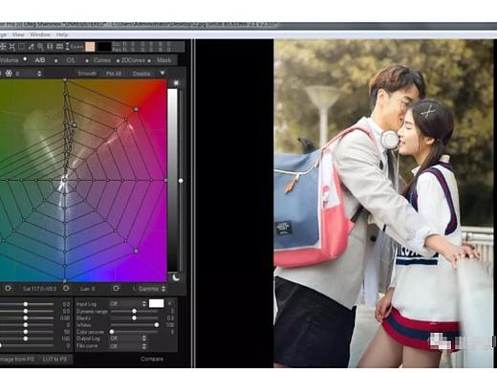The image size is (497, 373).
Task: Open the Help menu
Action: (x=62, y=34)
